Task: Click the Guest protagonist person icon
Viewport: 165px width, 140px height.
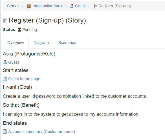Action: [x=5, y=62]
